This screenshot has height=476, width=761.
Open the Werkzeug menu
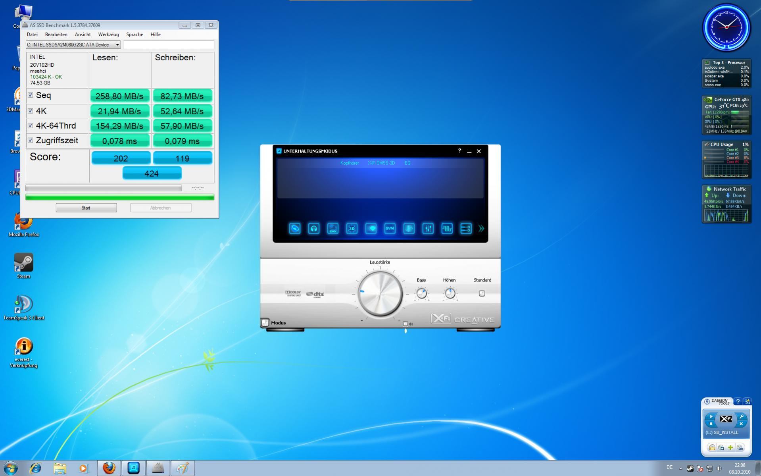pyautogui.click(x=108, y=35)
